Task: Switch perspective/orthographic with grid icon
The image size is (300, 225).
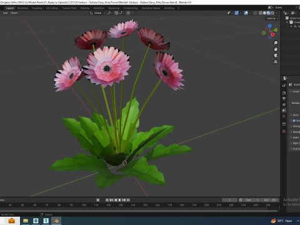Action: click(276, 62)
